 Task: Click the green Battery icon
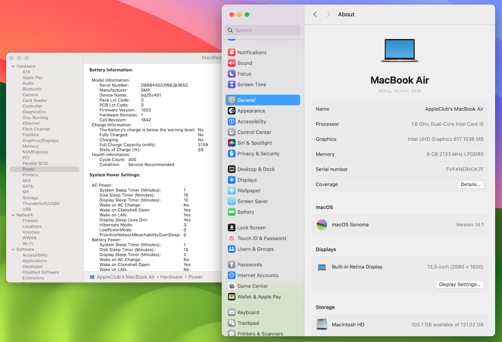231,212
